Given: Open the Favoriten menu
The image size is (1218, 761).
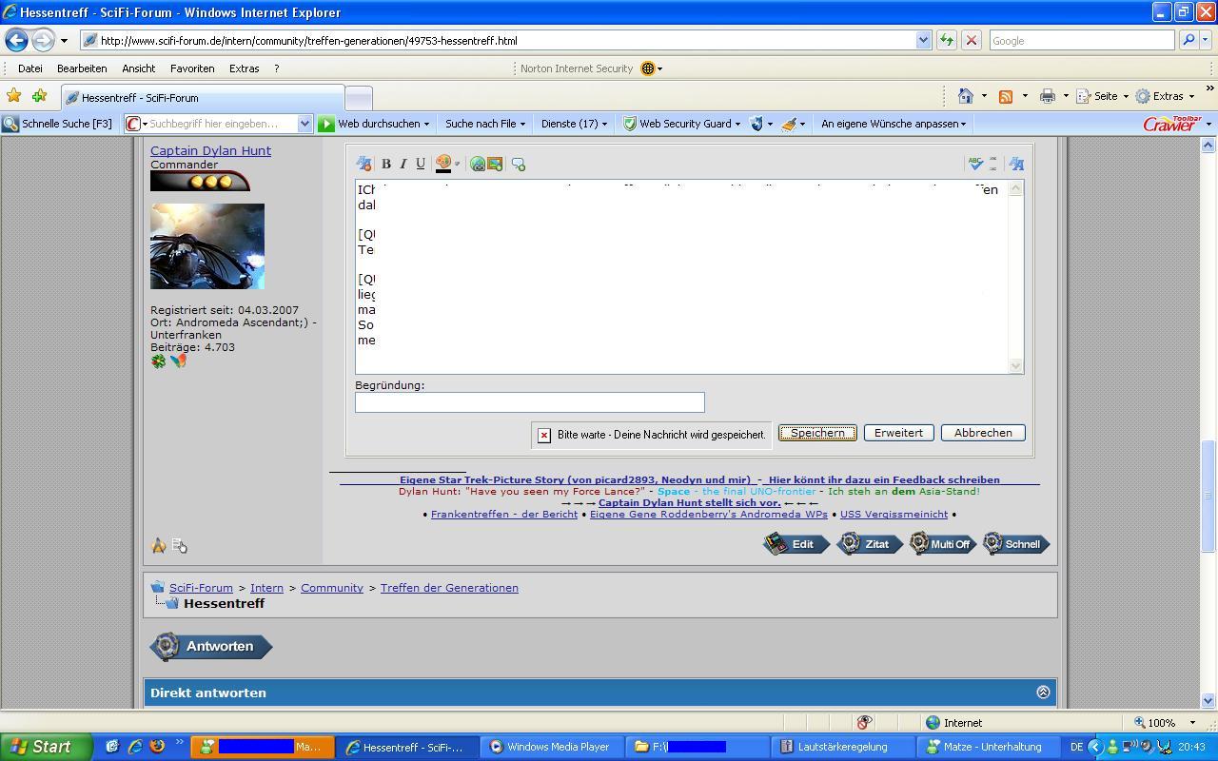Looking at the screenshot, I should (x=192, y=68).
